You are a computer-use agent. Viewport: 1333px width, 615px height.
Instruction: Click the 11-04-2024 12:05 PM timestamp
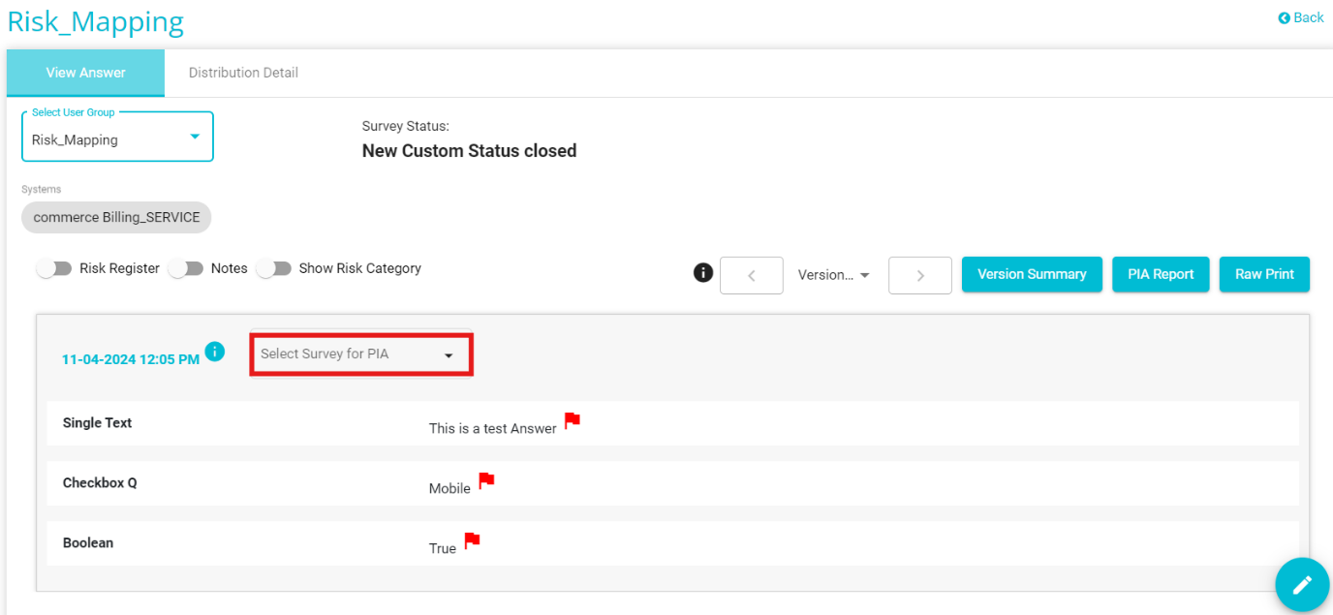pos(131,359)
